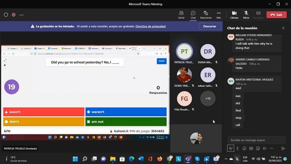The image size is (291, 164).
Task: Unmute the Micro button
Action: click(x=246, y=15)
